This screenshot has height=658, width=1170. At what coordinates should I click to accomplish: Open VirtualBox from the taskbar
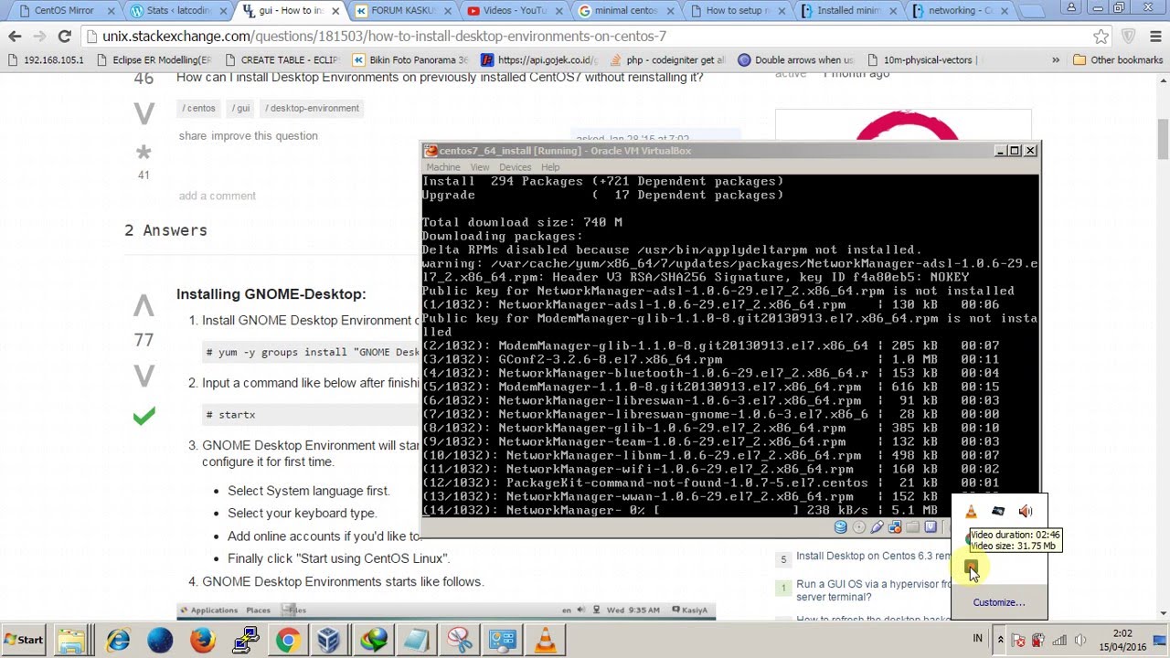[329, 640]
